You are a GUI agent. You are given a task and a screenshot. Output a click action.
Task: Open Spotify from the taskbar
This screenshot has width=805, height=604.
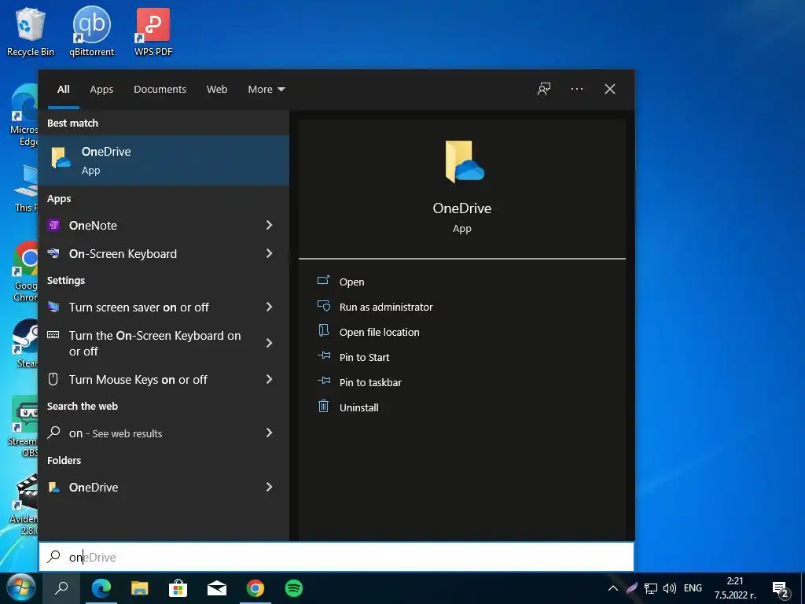[x=294, y=588]
